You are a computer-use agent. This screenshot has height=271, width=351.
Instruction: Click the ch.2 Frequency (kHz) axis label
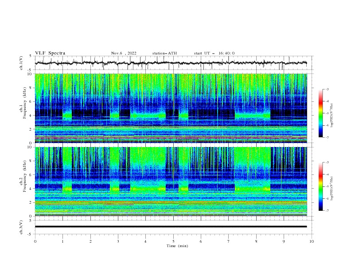point(23,176)
